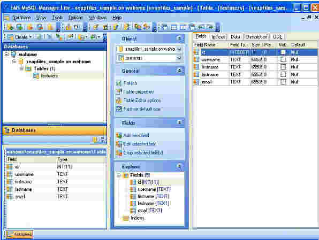The image size is (319, 240).
Task: Open the testusers table combo box
Action: point(179,58)
